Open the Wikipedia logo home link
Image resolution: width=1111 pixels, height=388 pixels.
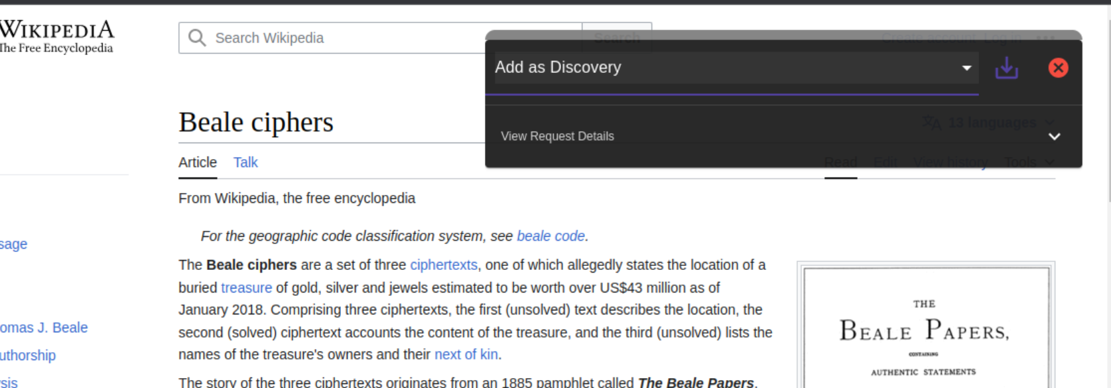[x=56, y=36]
